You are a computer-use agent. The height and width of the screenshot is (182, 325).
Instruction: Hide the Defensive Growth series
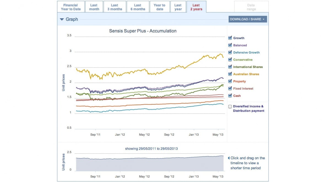230,52
